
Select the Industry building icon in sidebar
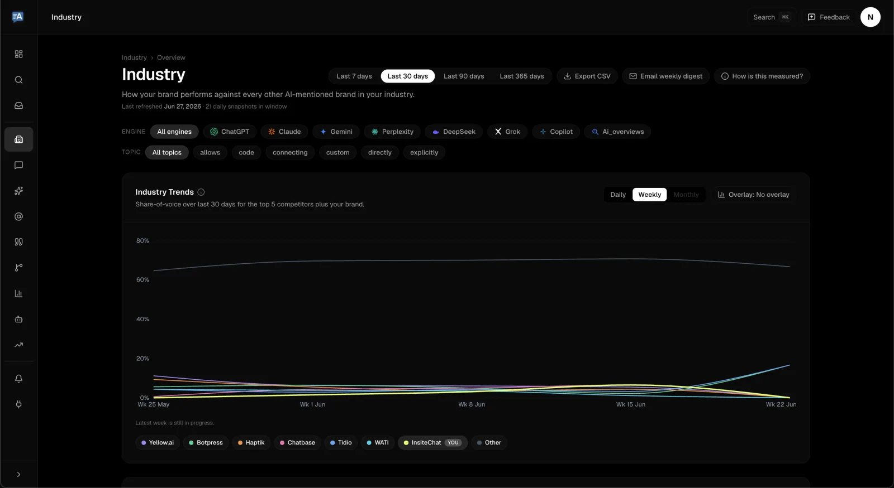pos(18,139)
